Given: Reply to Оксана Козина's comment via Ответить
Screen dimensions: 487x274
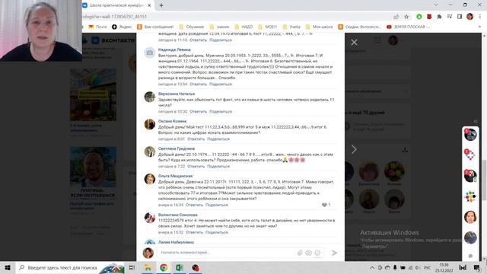Looking at the screenshot, I should coord(196,139).
